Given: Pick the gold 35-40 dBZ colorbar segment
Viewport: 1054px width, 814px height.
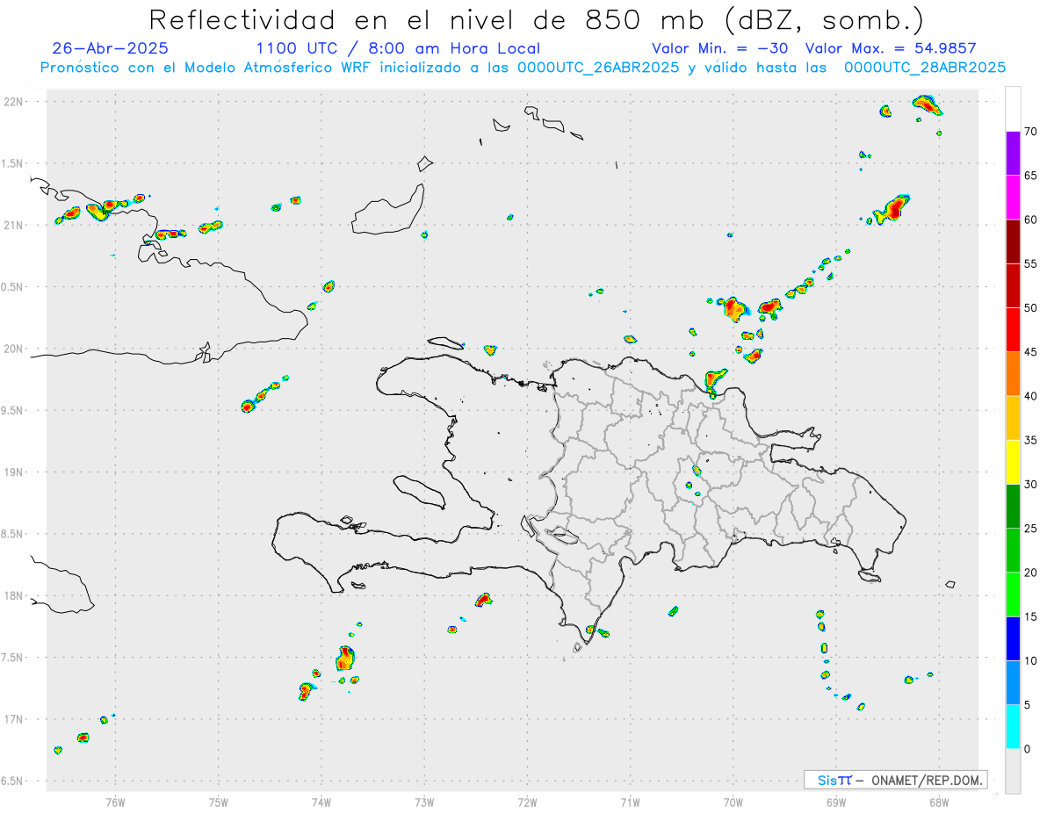Looking at the screenshot, I should click(x=1013, y=418).
